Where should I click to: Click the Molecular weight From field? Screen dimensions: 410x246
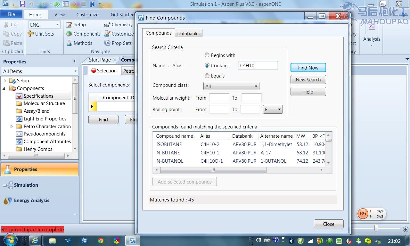219,98
